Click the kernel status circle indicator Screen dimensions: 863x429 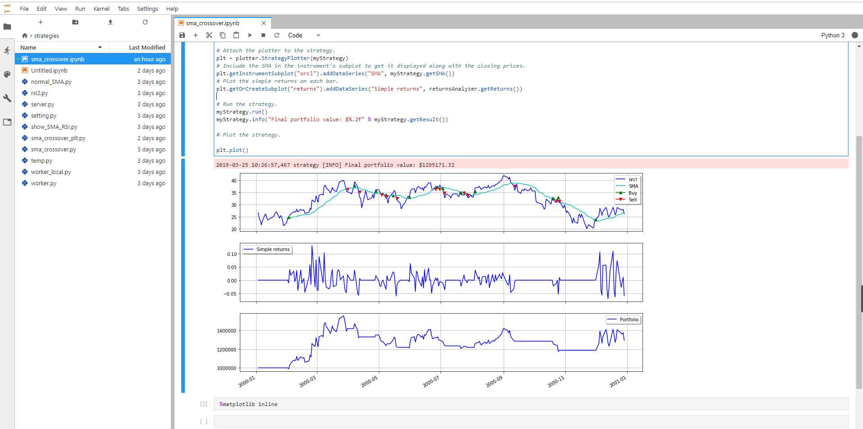[x=855, y=35]
